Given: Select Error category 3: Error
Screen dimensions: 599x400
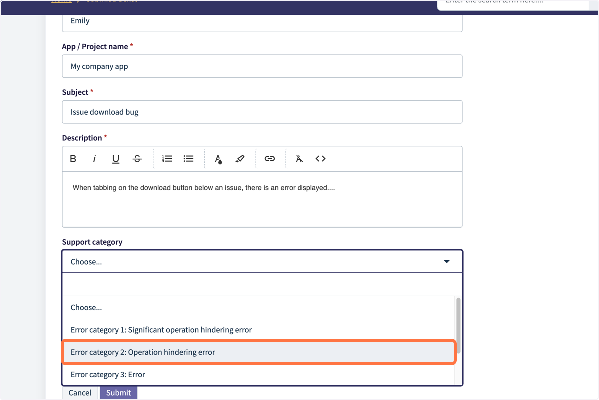Looking at the screenshot, I should [258, 374].
